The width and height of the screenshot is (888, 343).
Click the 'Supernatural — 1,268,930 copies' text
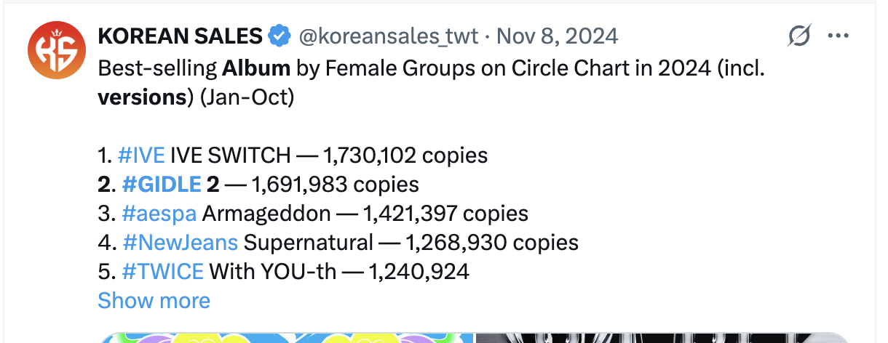(x=411, y=243)
